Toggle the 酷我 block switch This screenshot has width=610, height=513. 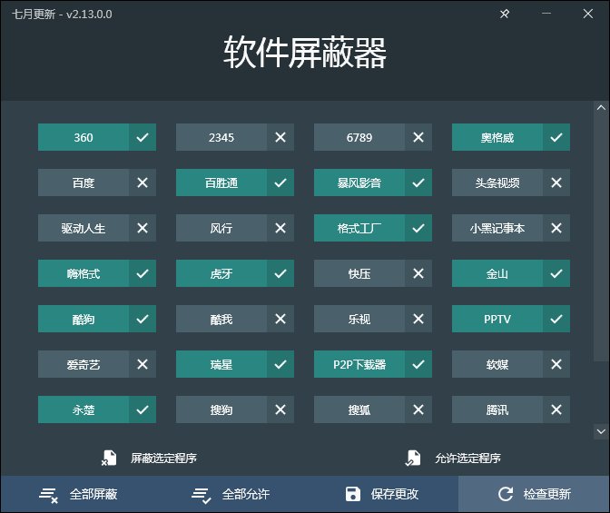tap(235, 319)
